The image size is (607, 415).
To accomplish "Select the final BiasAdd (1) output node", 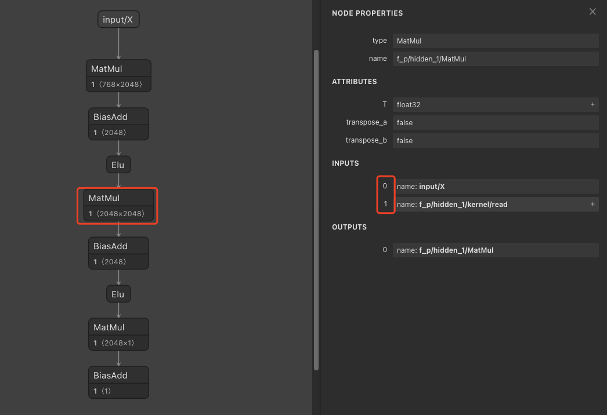I will 118,383.
